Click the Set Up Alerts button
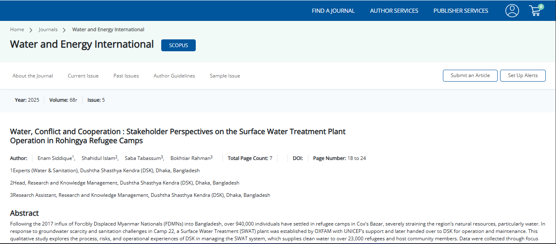 tap(523, 75)
